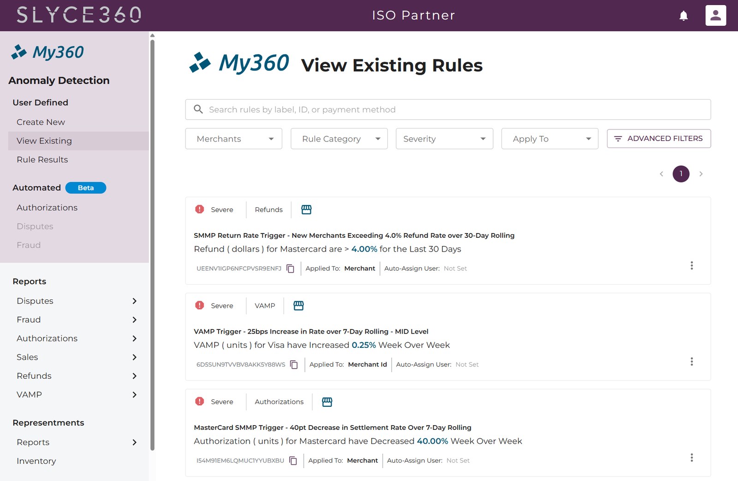Open the three-dot menu for the MasterCard SMMP Trigger rule

click(691, 458)
